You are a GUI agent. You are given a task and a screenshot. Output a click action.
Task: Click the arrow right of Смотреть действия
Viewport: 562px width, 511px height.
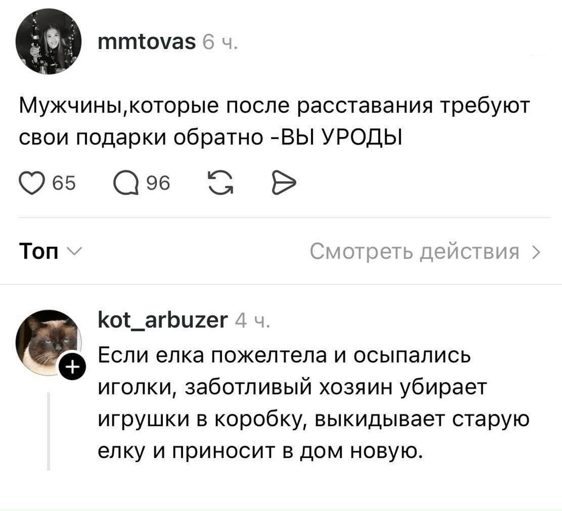536,252
